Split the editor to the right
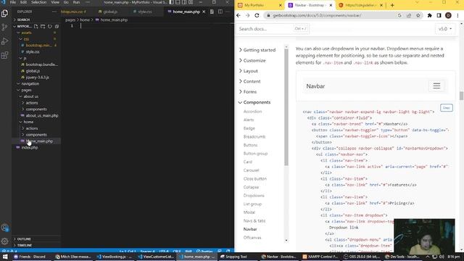The height and width of the screenshot is (261, 464). (220, 12)
